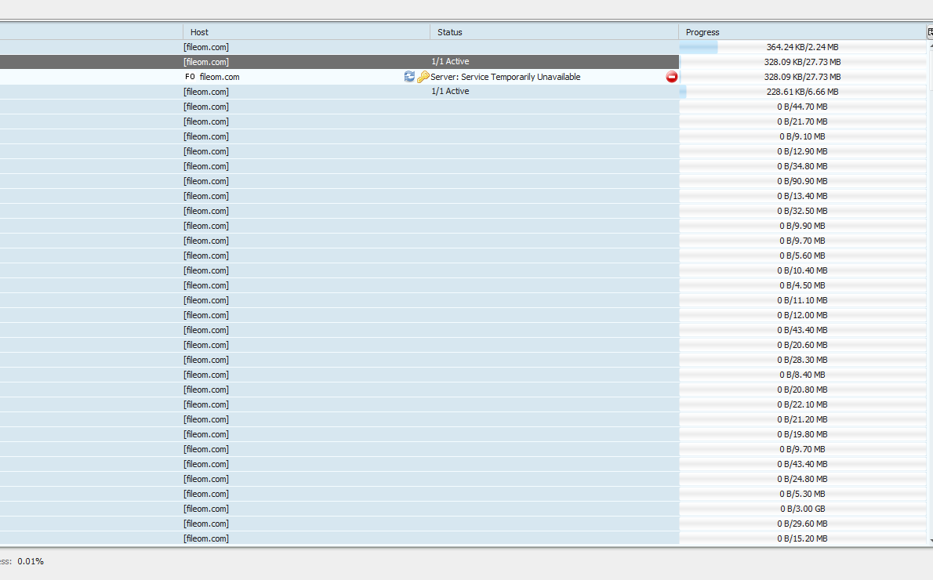The image size is (933, 580).
Task: Select [fileom.com] host in the 3.00 GB row
Action: [206, 509]
